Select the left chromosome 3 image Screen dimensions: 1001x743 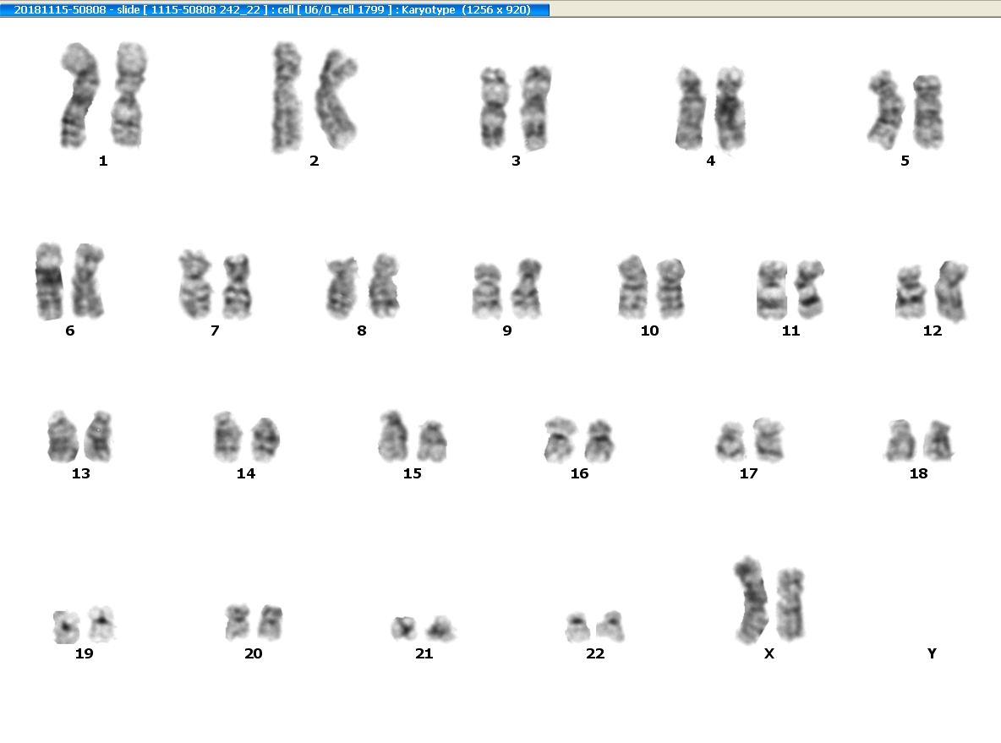click(x=494, y=107)
